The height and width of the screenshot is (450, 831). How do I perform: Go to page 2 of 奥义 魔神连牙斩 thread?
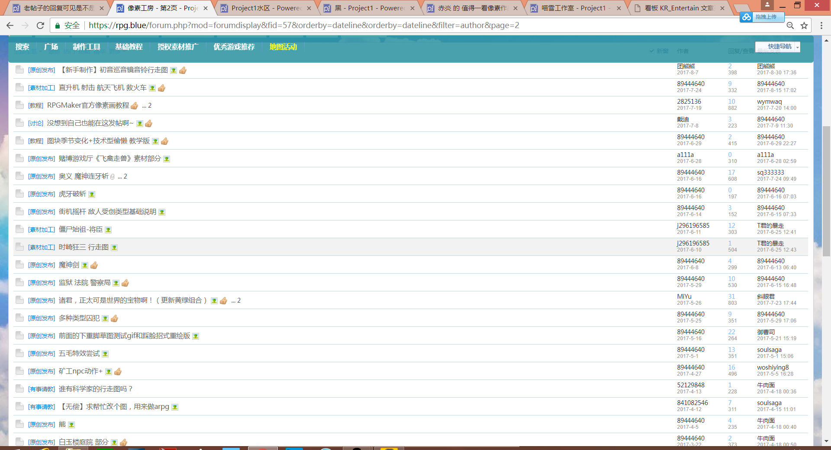coord(126,176)
